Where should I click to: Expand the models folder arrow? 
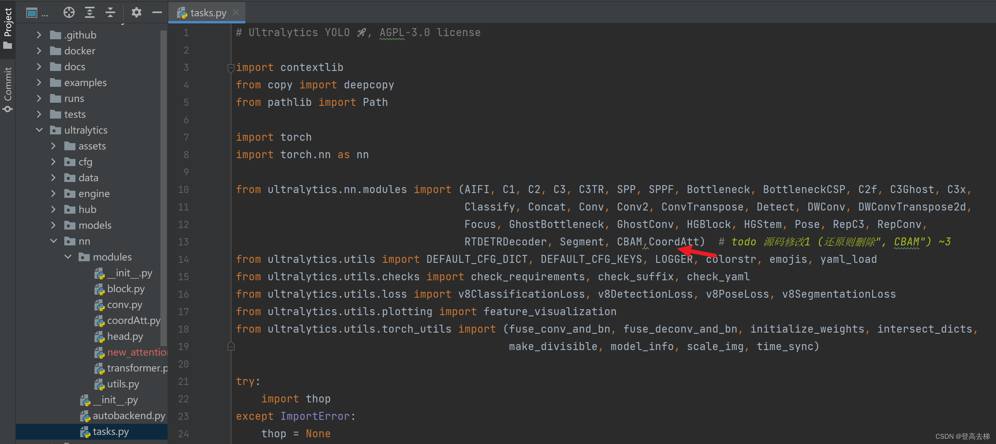53,225
